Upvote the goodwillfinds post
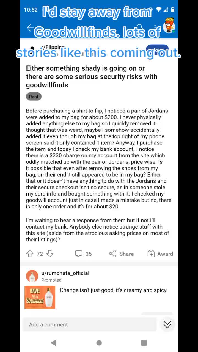Image resolution: width=198 pixels, height=352 pixels. click(x=30, y=254)
